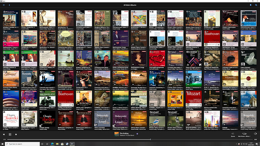Open the Chopin Lisiecki Piano Concertos album
This screenshot has height=146, width=260.
click(11, 119)
